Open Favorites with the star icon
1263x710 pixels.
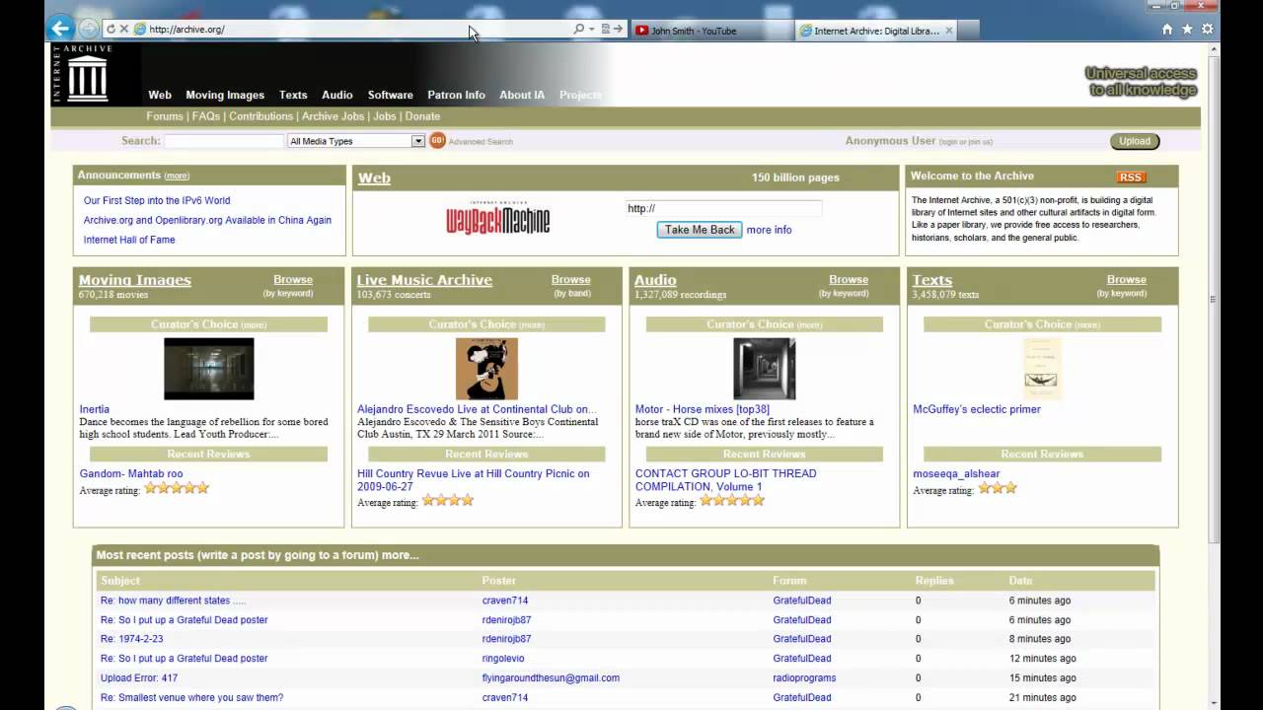[x=1187, y=30]
